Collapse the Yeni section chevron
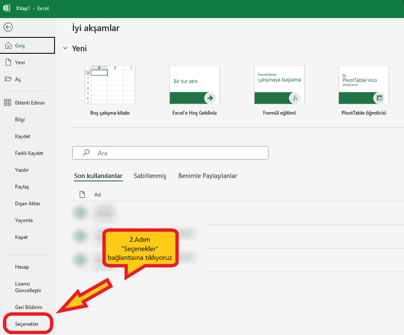Image resolution: width=404 pixels, height=335 pixels. click(65, 48)
